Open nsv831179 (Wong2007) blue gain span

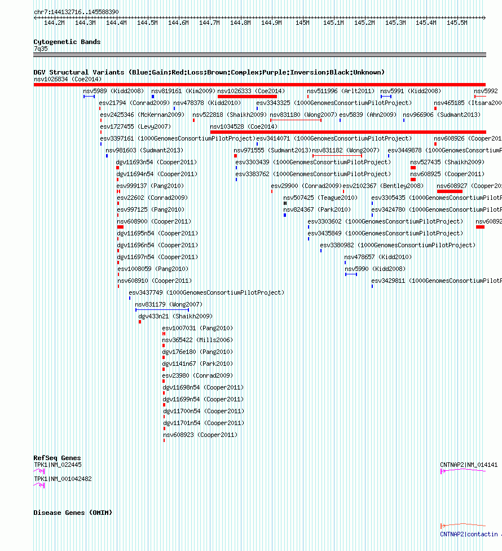click(162, 310)
